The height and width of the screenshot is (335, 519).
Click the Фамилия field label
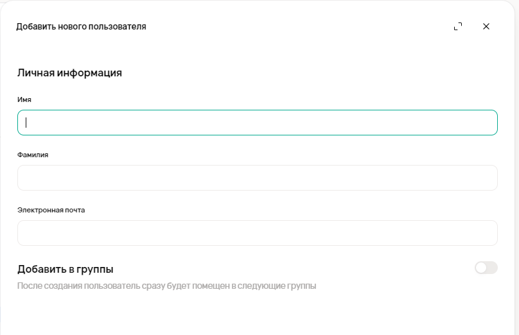coord(33,155)
